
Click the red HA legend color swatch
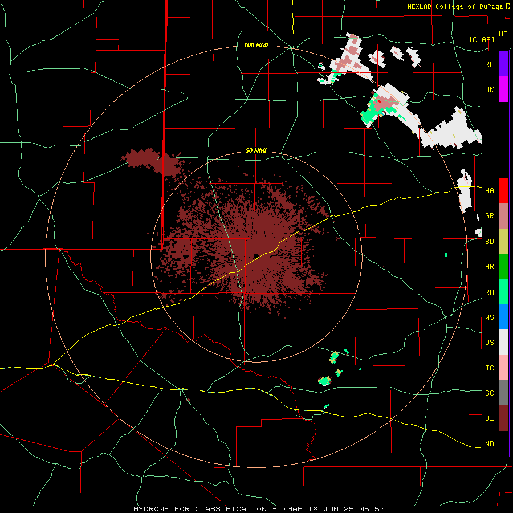click(503, 190)
